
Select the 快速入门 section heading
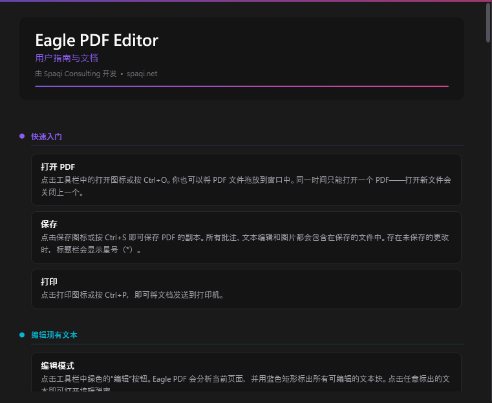[x=47, y=137]
